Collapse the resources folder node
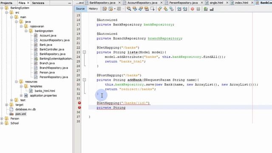 pos(16,82)
